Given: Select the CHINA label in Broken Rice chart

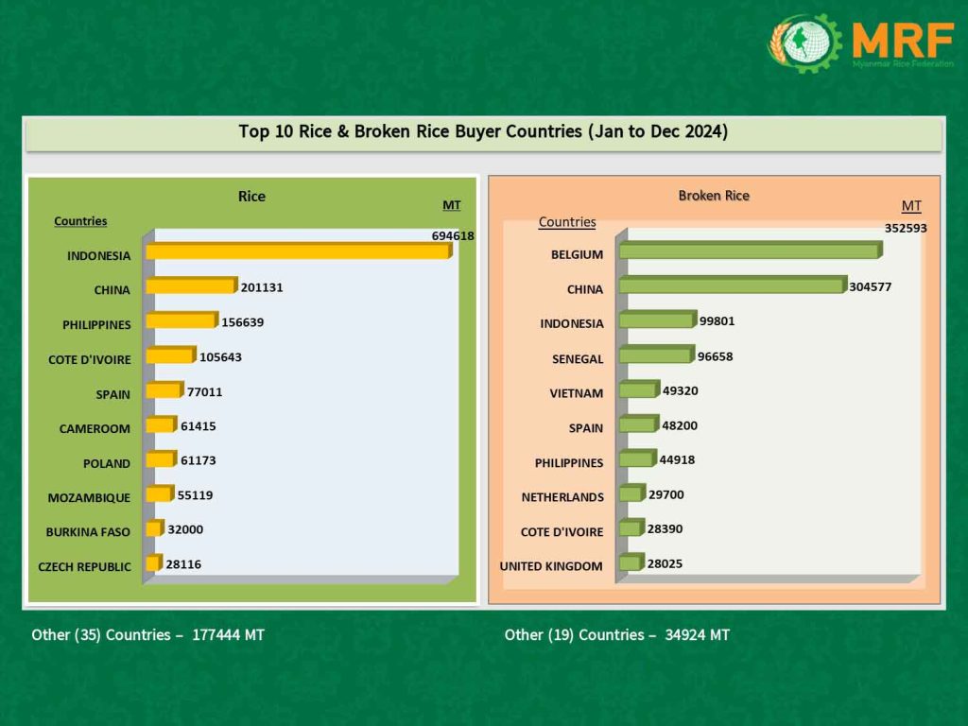Looking at the screenshot, I should coord(584,289).
